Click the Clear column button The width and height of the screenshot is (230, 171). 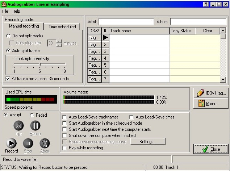[x=208, y=31]
